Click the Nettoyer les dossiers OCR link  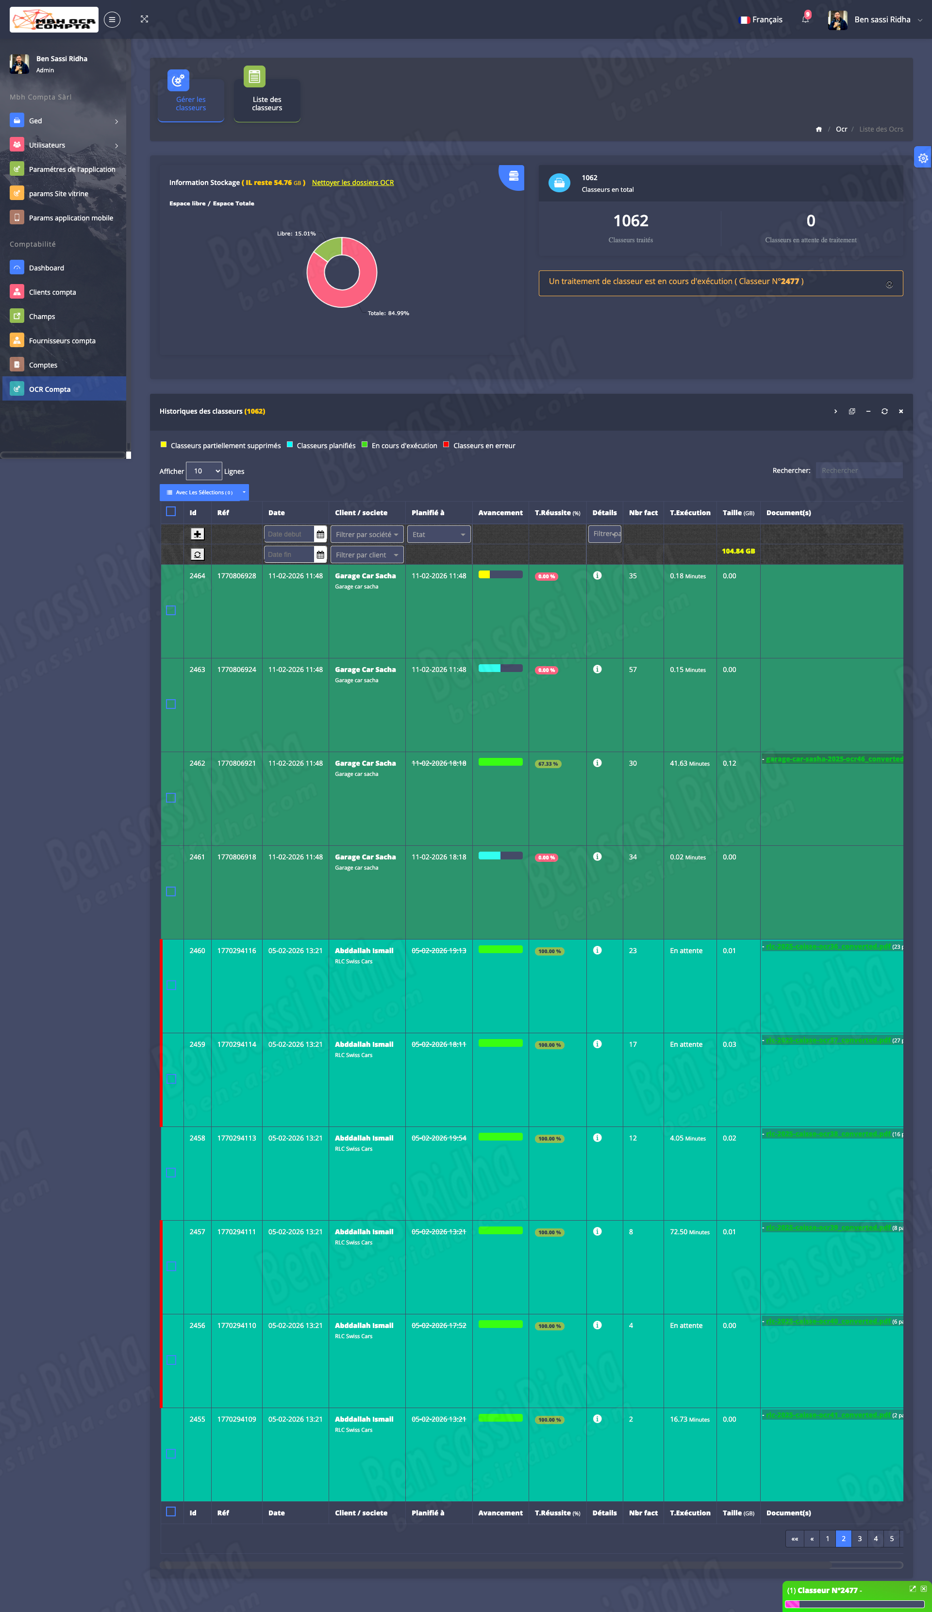coord(352,182)
